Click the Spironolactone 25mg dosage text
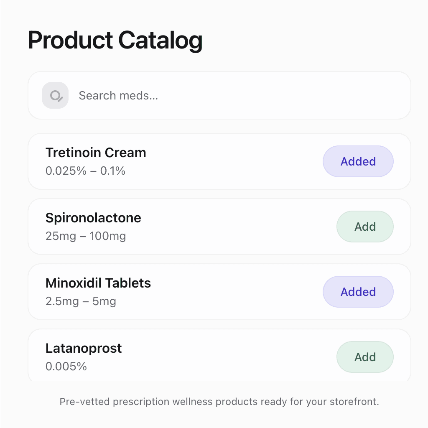The width and height of the screenshot is (428, 428). (x=85, y=236)
